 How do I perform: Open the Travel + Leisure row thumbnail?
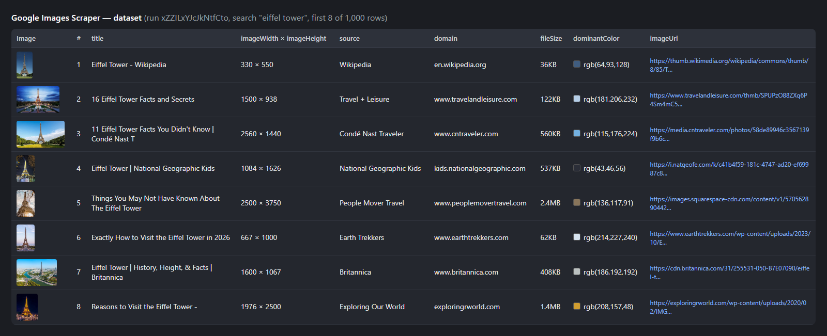pos(38,100)
